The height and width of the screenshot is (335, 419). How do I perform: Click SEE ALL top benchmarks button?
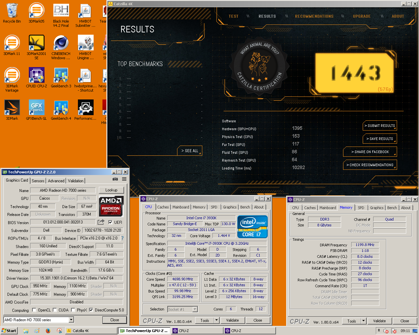point(190,151)
